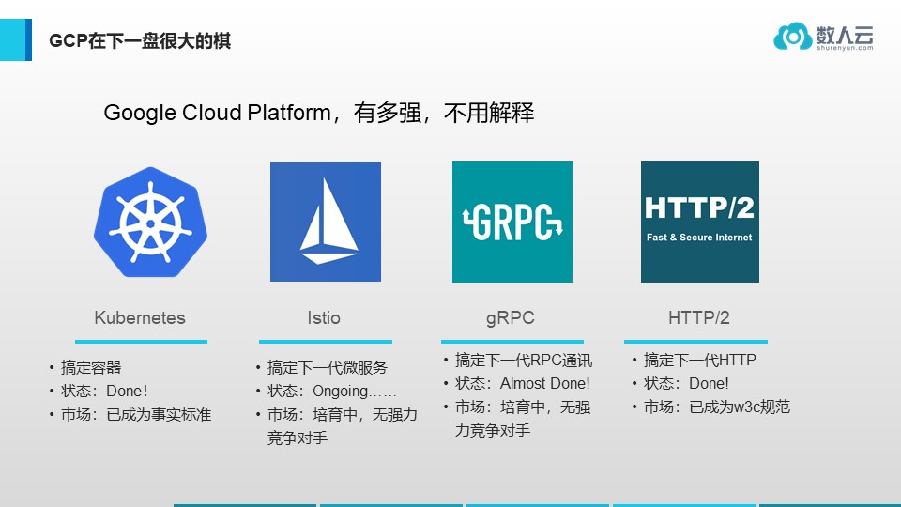Click the 'HTTP/2' caption under the logo
Image resolution: width=901 pixels, height=507 pixels.
tap(698, 318)
